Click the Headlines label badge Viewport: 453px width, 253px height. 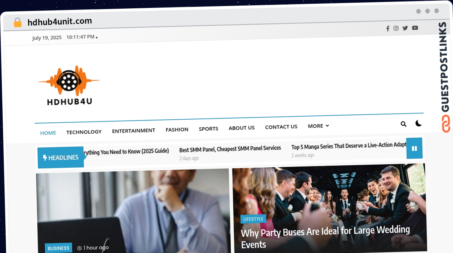(61, 157)
